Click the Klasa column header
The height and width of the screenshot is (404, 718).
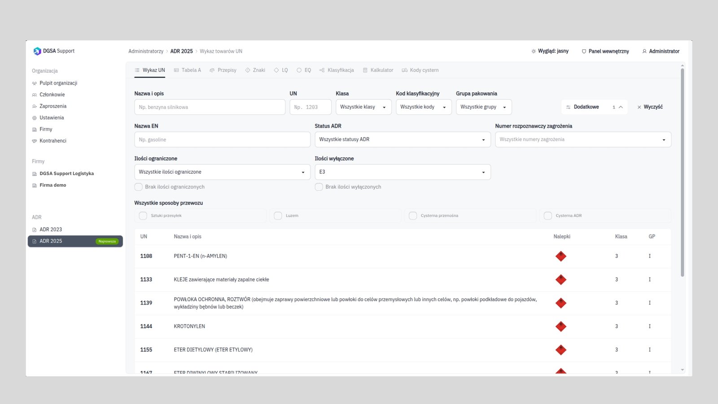click(621, 237)
